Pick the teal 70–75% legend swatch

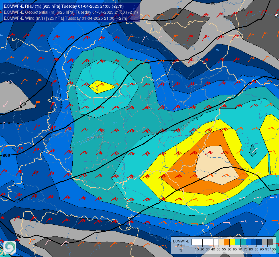243,242
